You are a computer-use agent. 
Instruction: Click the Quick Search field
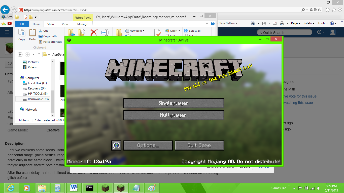coord(284,32)
